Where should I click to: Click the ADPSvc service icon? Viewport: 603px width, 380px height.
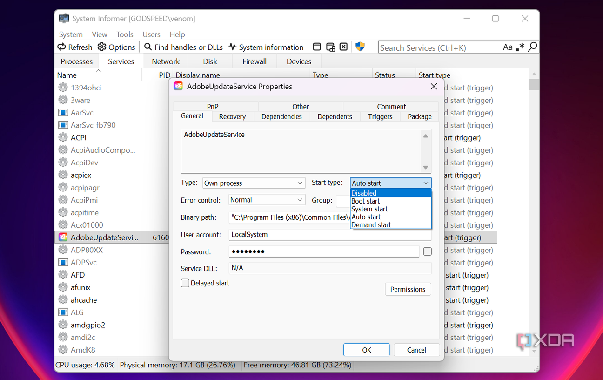pos(63,263)
